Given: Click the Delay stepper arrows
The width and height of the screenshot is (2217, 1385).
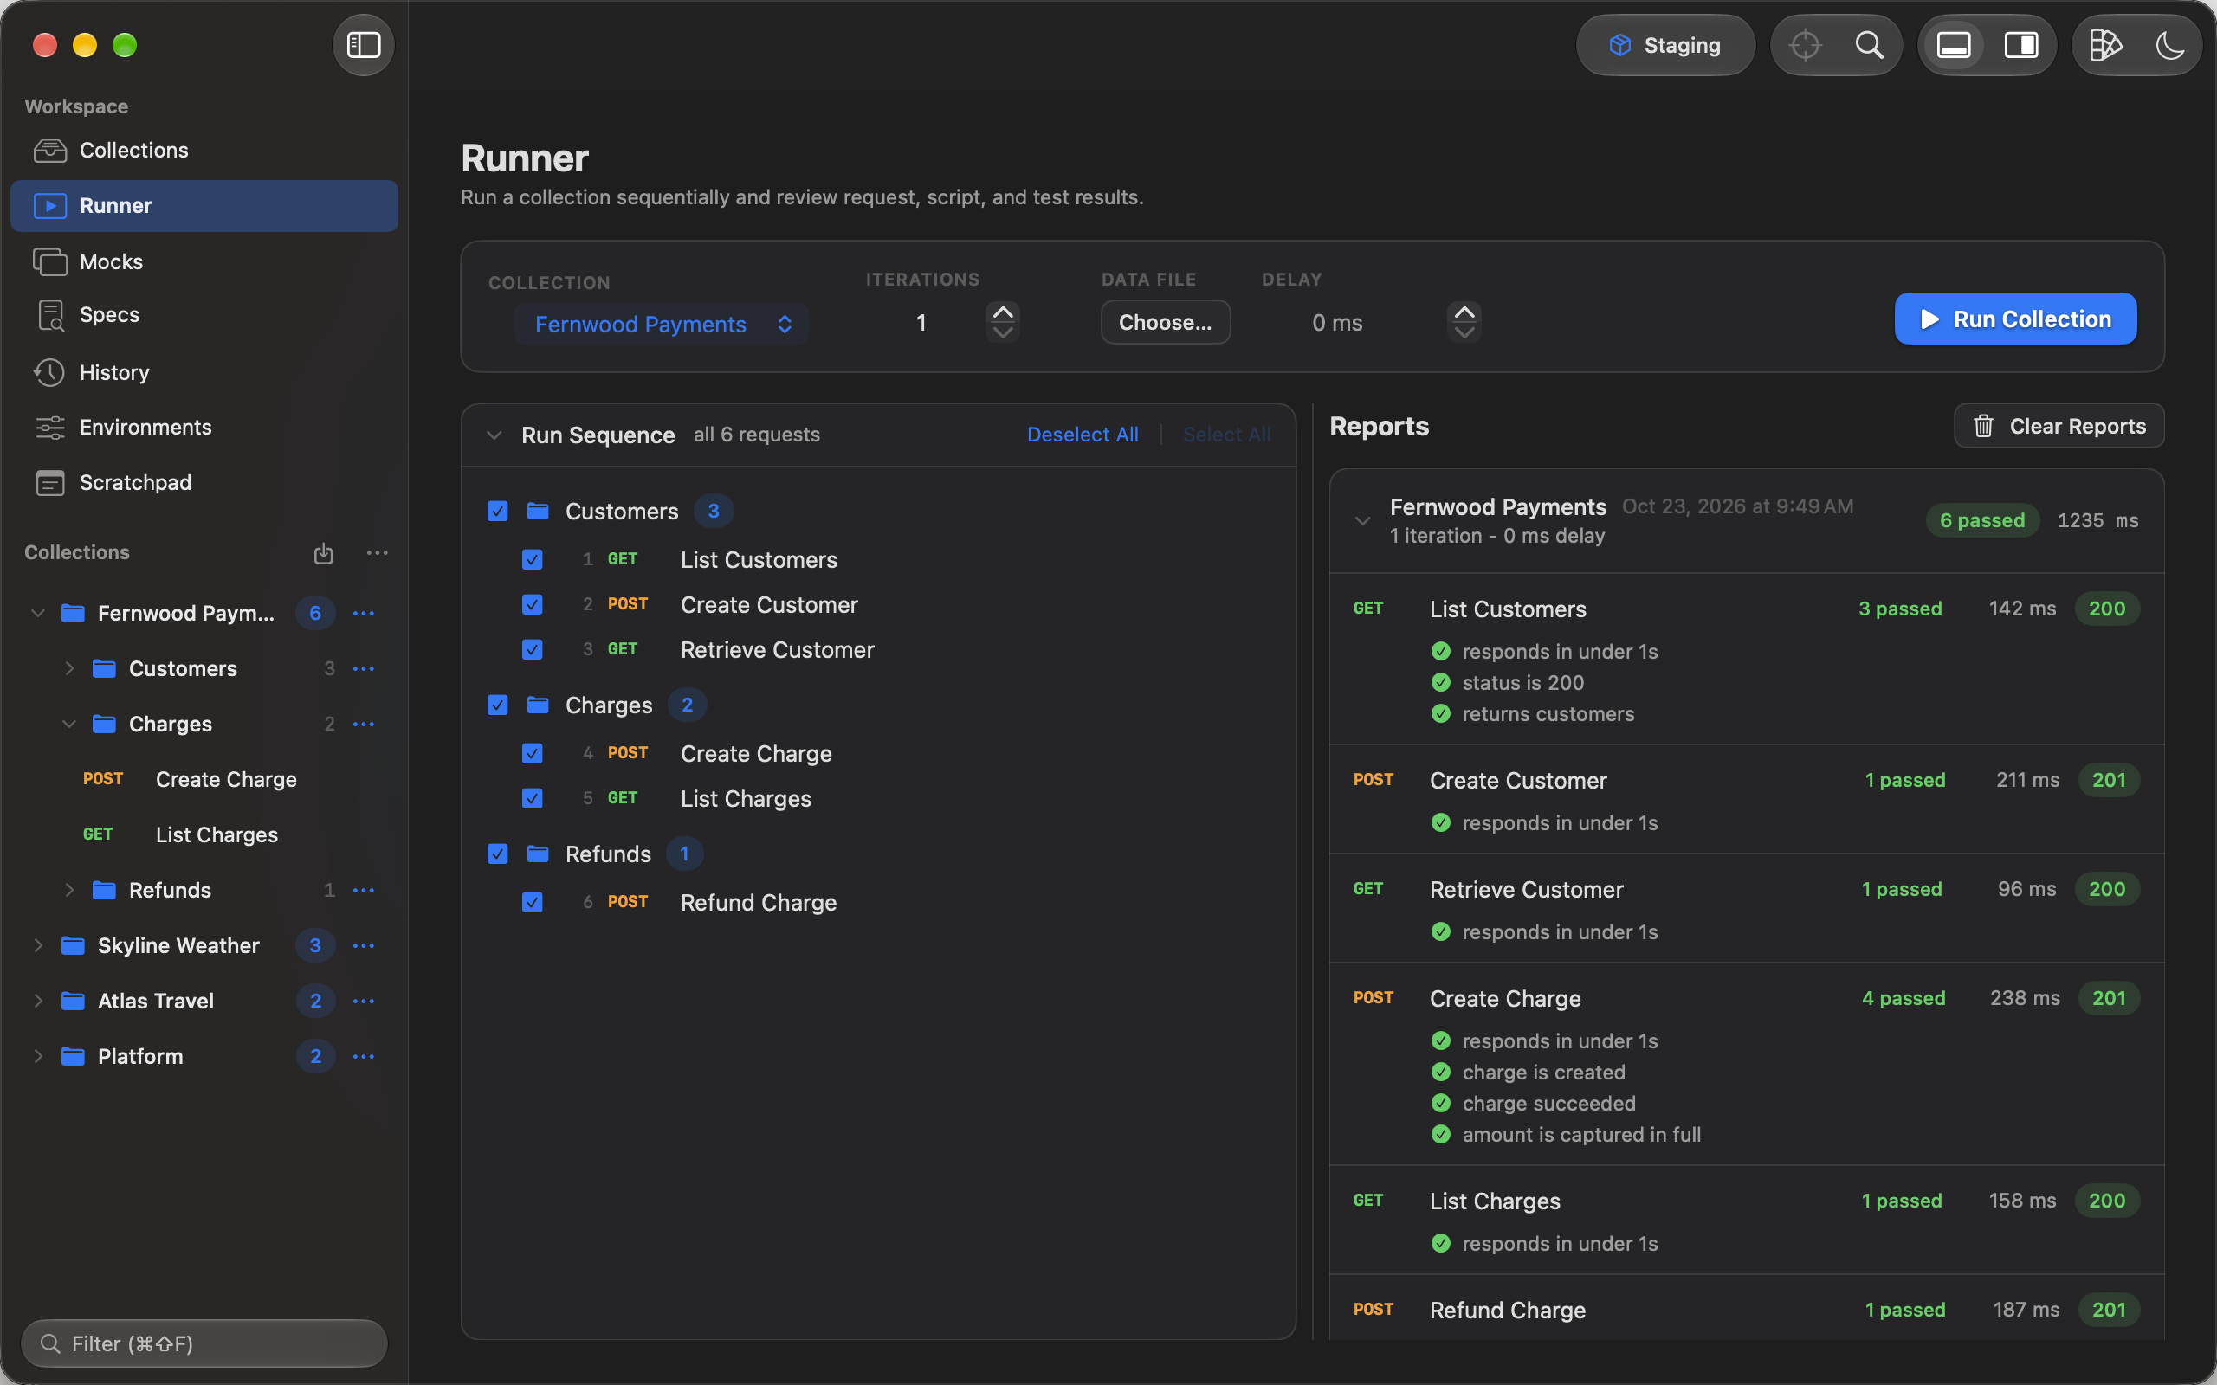Looking at the screenshot, I should point(1465,322).
